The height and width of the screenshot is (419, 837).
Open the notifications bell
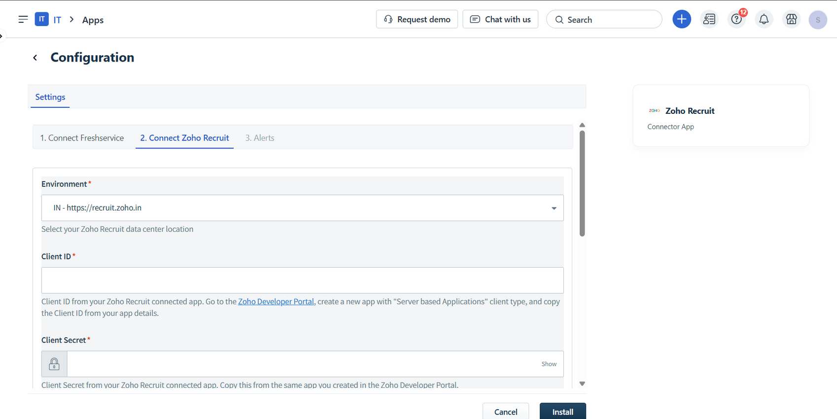pos(764,19)
